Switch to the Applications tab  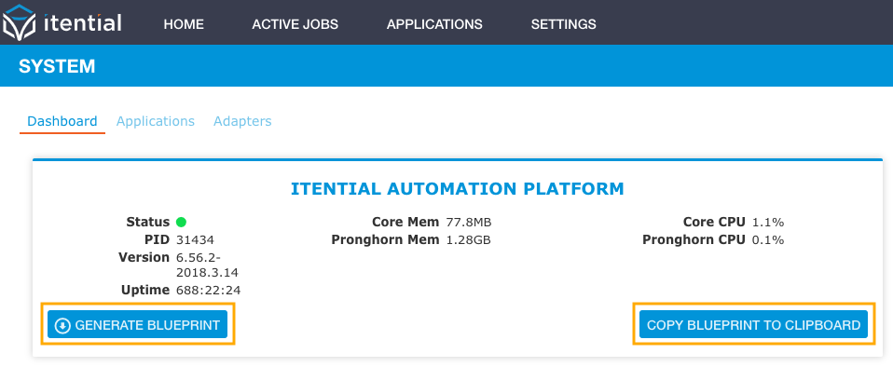coord(156,121)
